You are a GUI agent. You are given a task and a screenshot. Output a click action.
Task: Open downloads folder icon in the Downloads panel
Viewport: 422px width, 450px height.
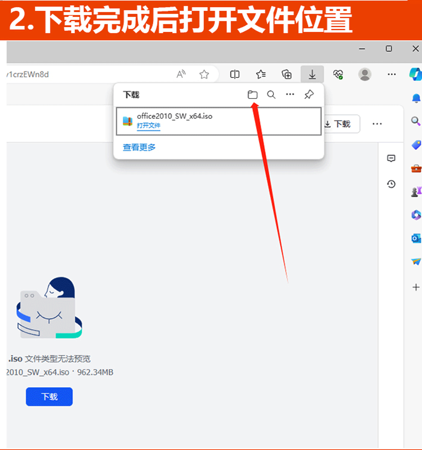[x=252, y=95]
